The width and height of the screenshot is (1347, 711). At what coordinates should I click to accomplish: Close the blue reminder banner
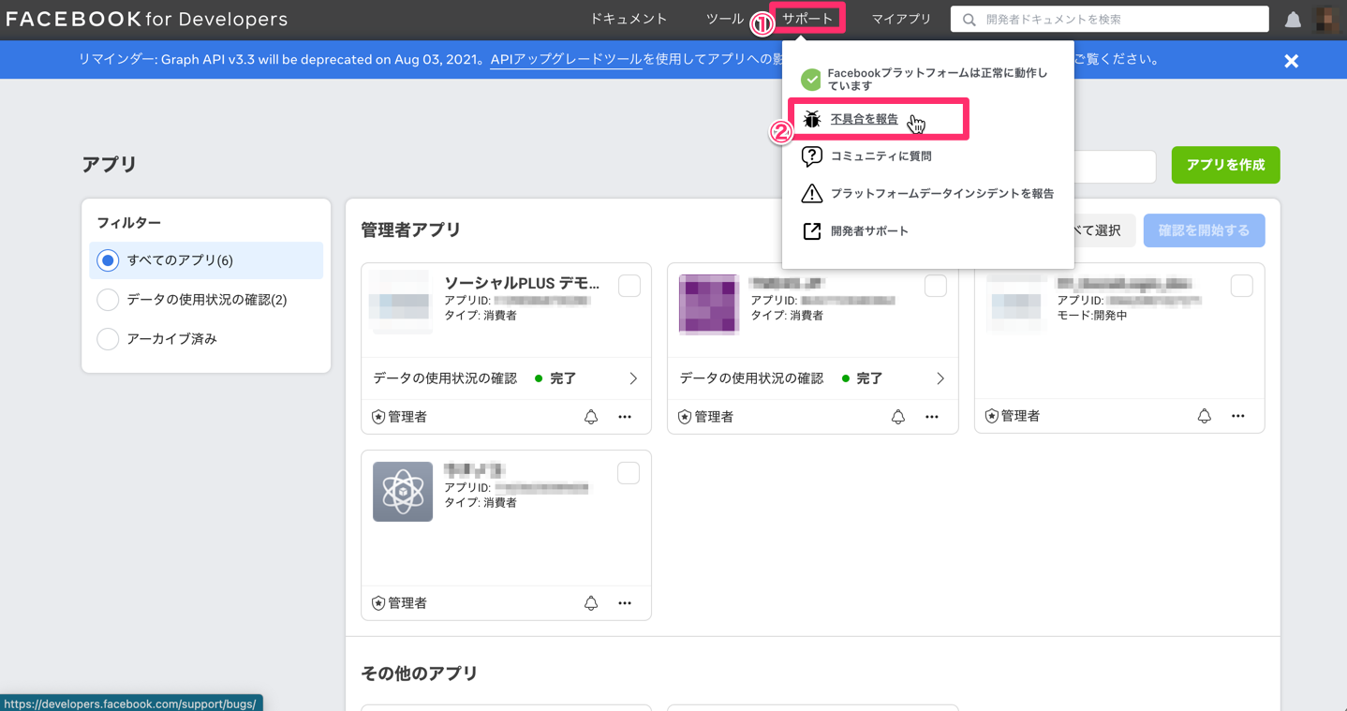tap(1291, 61)
